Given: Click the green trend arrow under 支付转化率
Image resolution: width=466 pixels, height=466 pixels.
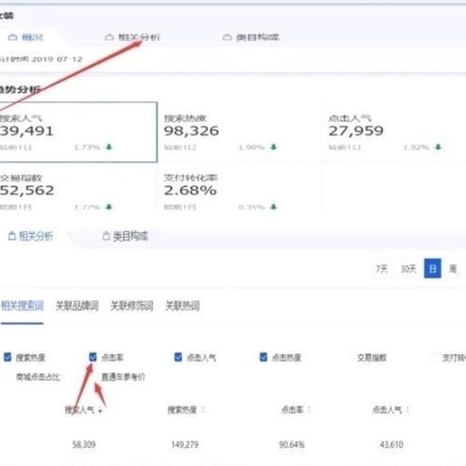Looking at the screenshot, I should (273, 207).
